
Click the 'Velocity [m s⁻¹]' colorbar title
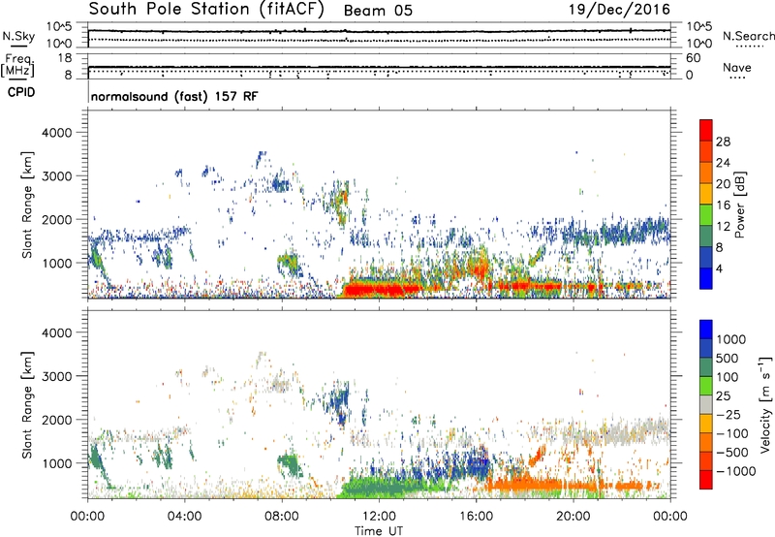click(x=765, y=404)
